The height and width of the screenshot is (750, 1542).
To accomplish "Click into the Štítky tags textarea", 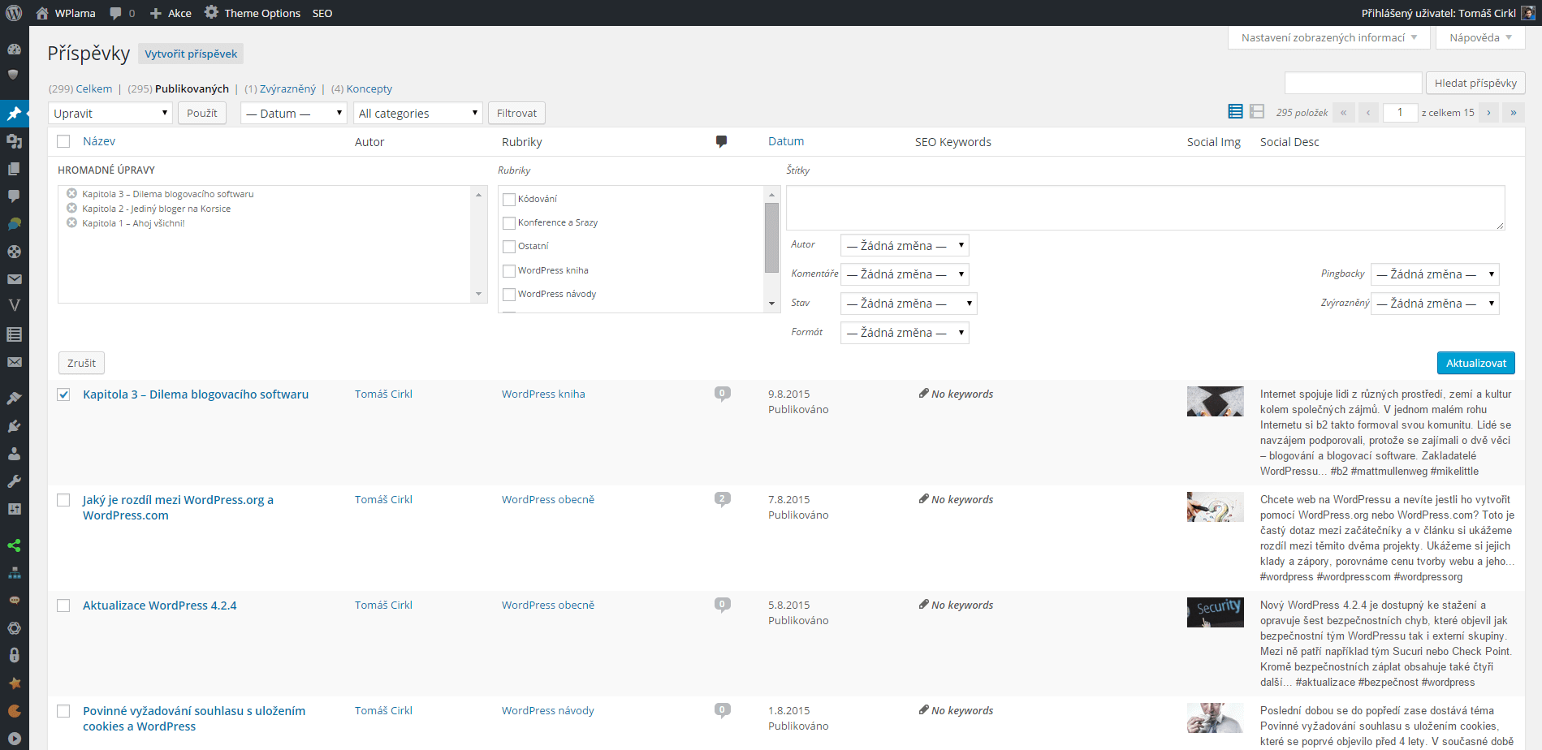I will (x=1145, y=208).
